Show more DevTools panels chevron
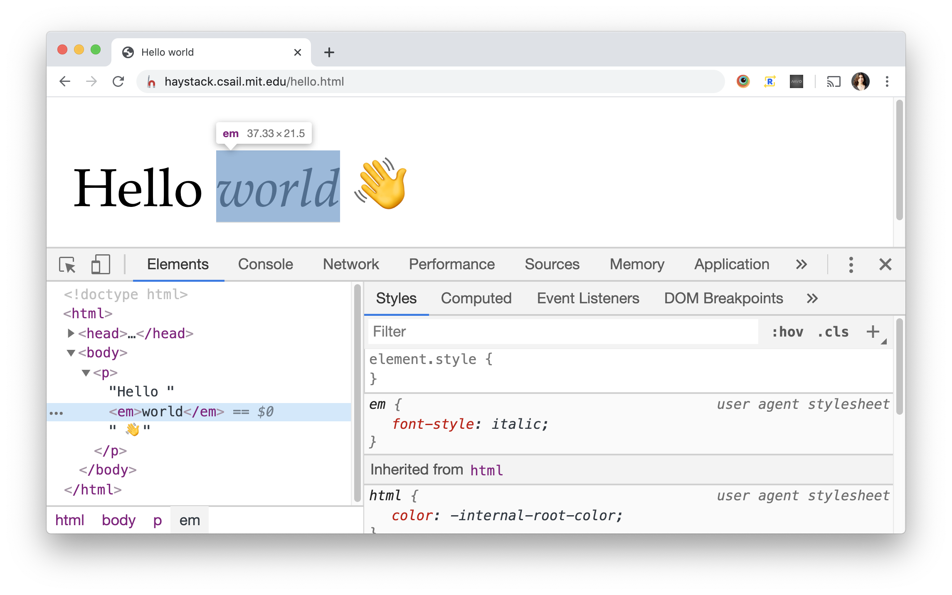The width and height of the screenshot is (952, 595). [x=801, y=265]
